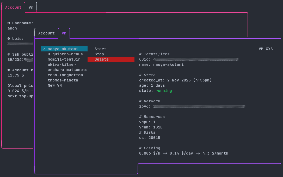Screen dimensions: 283x177
Task: Choose Stop from the VM actions
Action: 99,54
